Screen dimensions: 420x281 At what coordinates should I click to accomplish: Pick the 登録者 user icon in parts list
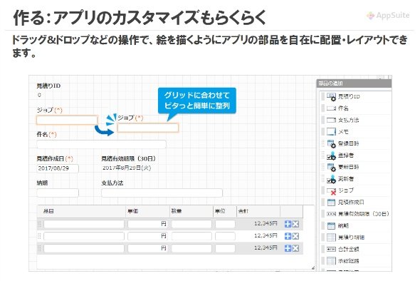(331, 155)
